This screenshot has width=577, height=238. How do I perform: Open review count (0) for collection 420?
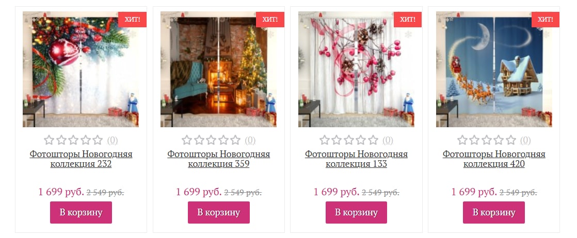pyautogui.click(x=525, y=140)
